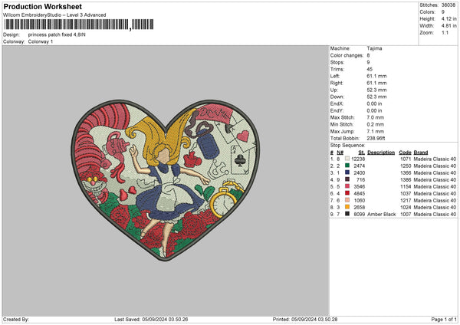Select design name 'princess patch fixed 4,8IN'
The height and width of the screenshot is (325, 460).
pos(57,34)
